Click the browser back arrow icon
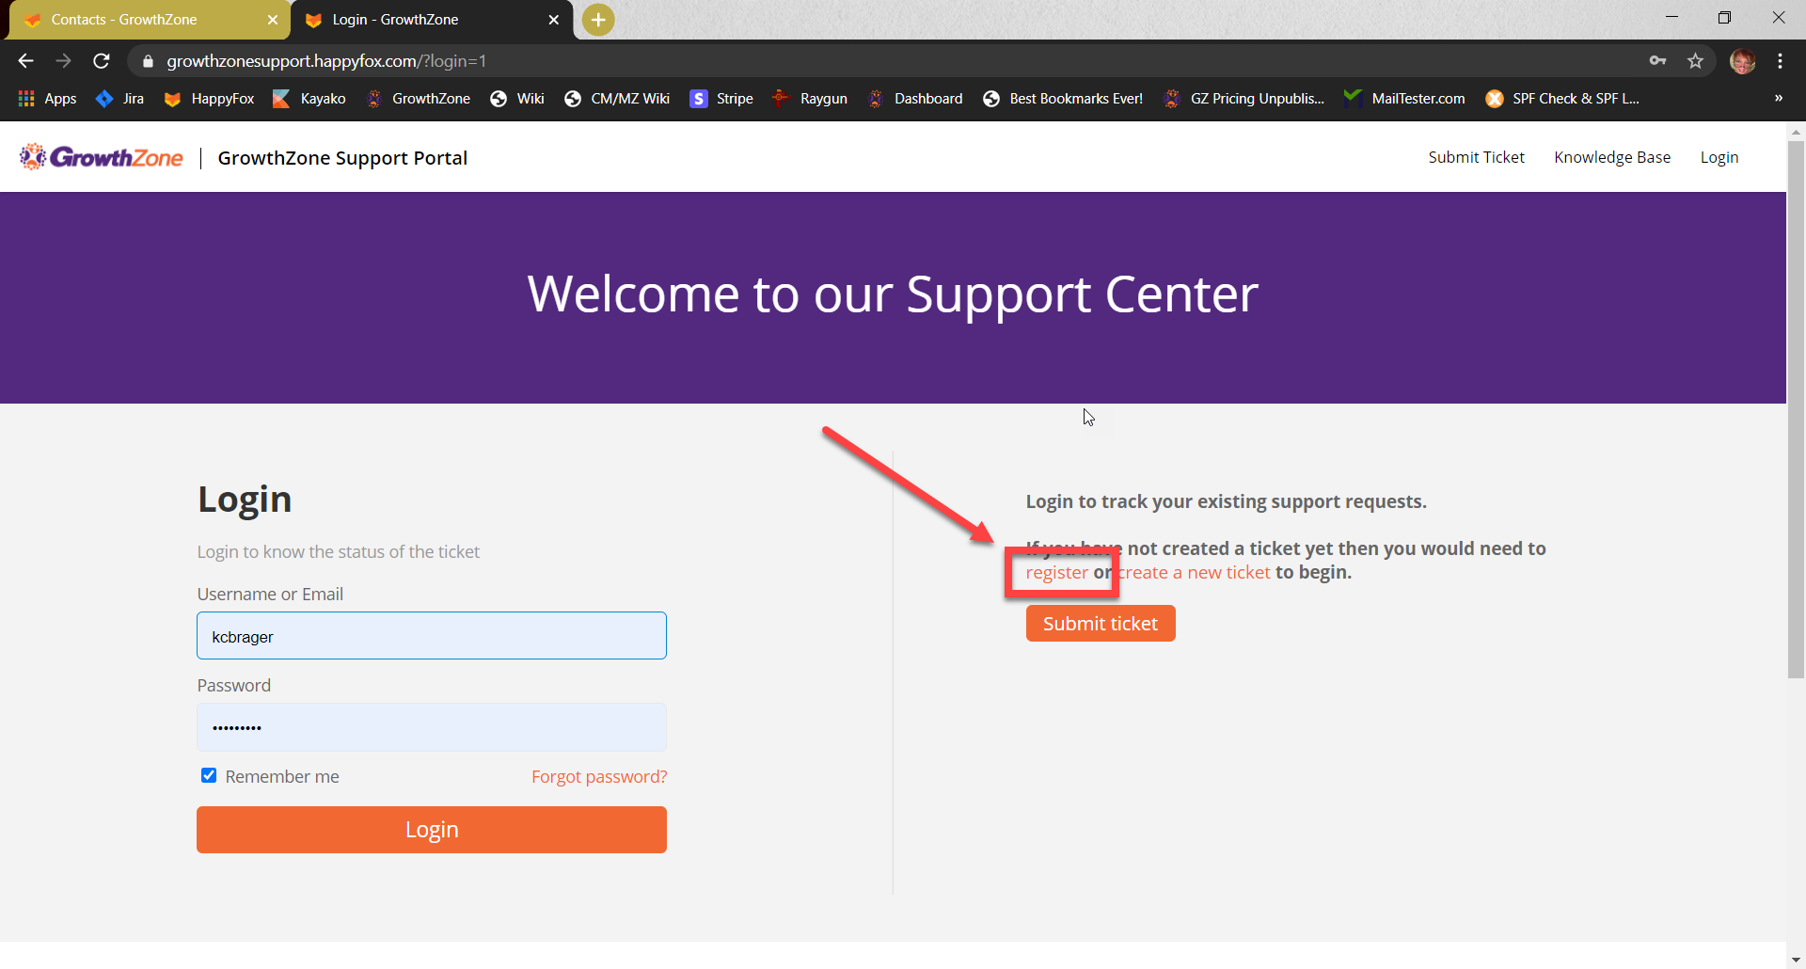The image size is (1806, 969). click(25, 61)
